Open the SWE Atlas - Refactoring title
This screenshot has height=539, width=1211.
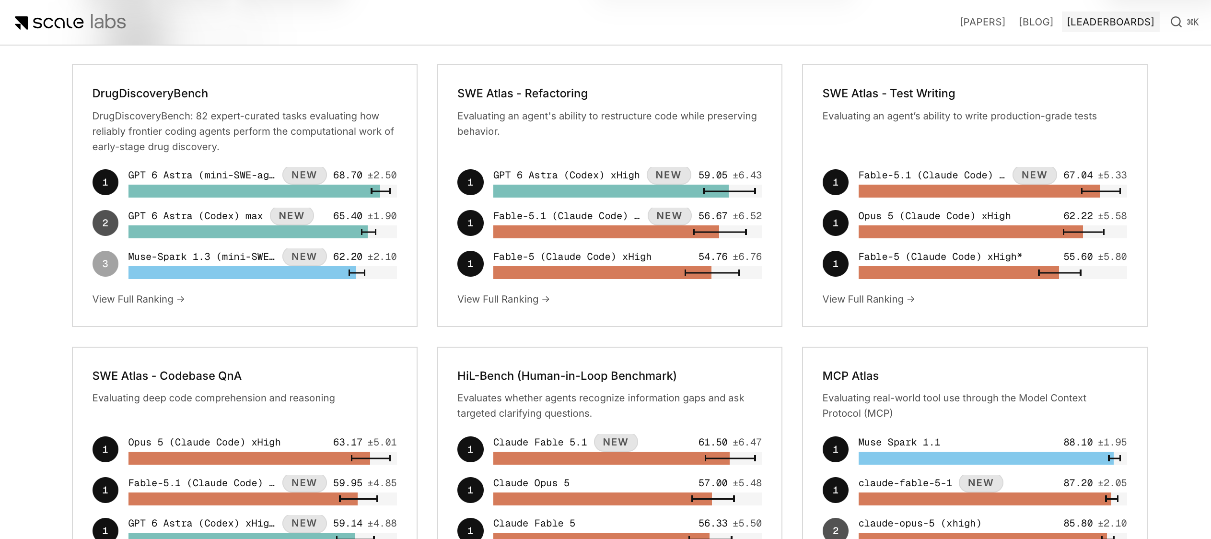[x=523, y=94]
